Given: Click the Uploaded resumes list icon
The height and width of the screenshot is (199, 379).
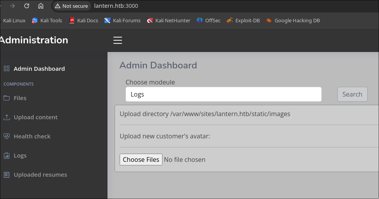Looking at the screenshot, I should pos(7,175).
